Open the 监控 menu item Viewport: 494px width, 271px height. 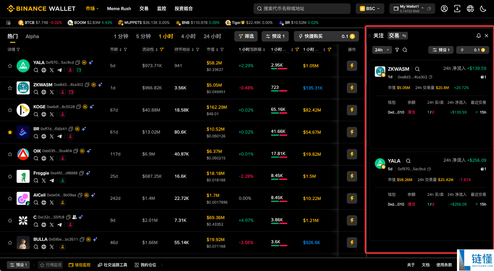tap(161, 9)
